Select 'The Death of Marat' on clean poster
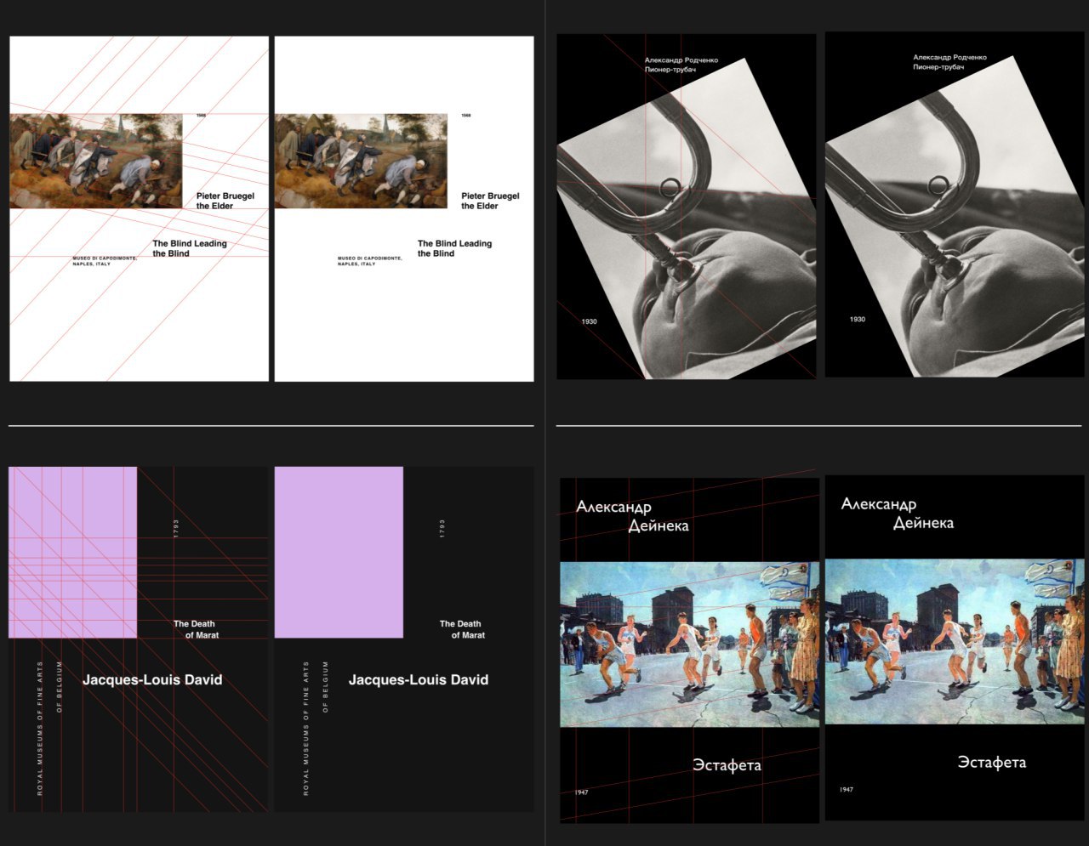The width and height of the screenshot is (1089, 846). 462,629
